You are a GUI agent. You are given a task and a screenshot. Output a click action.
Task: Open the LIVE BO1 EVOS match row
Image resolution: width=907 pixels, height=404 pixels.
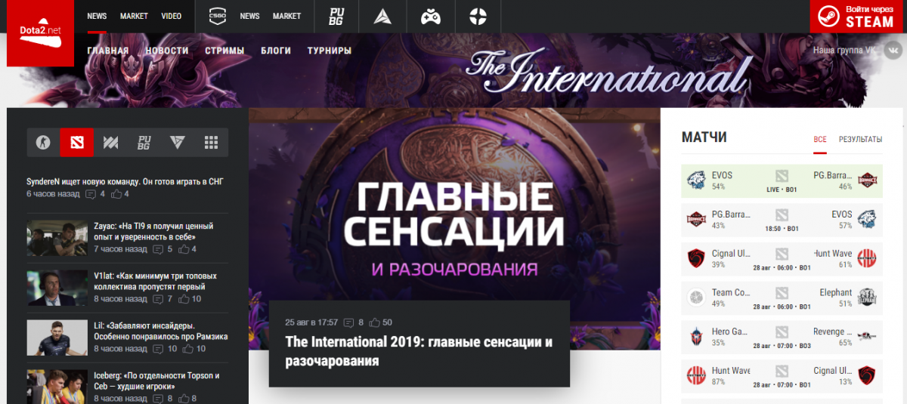(x=782, y=181)
